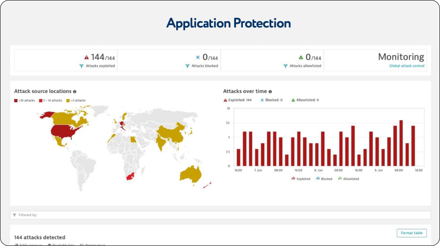Click the Filtered by input field
This screenshot has width=440, height=246.
[220, 215]
